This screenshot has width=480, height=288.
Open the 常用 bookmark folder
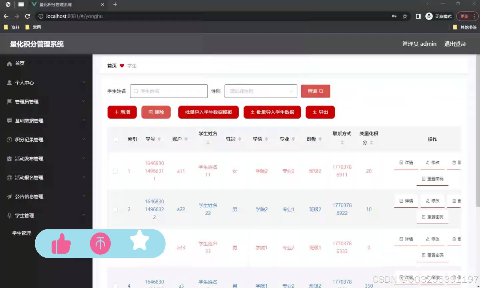point(33,27)
